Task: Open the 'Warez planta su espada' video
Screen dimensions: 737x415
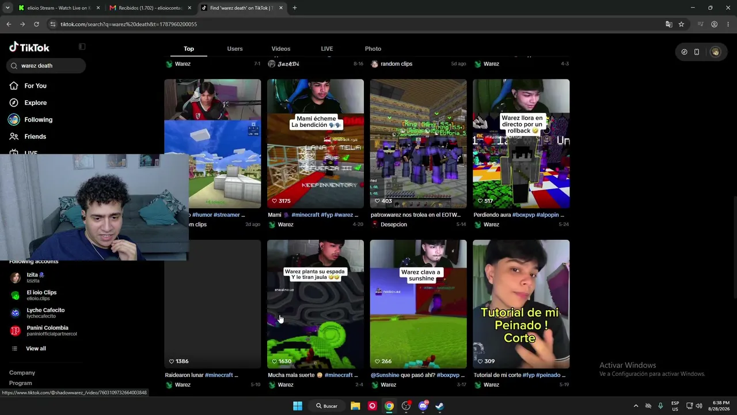Action: click(316, 304)
